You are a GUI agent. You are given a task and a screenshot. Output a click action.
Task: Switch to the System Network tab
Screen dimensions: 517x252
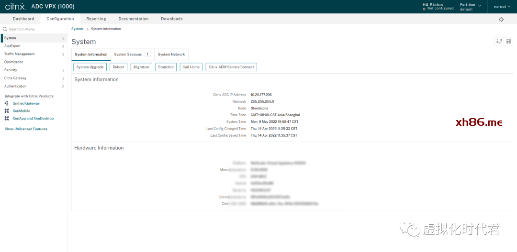[x=171, y=55]
